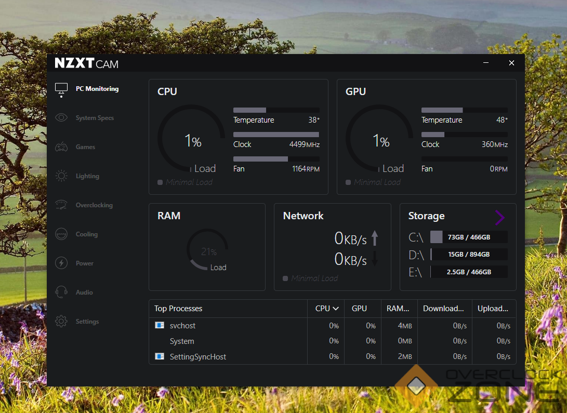Image resolution: width=567 pixels, height=413 pixels.
Task: Select the SettingSyncHost process entry
Action: (197, 357)
